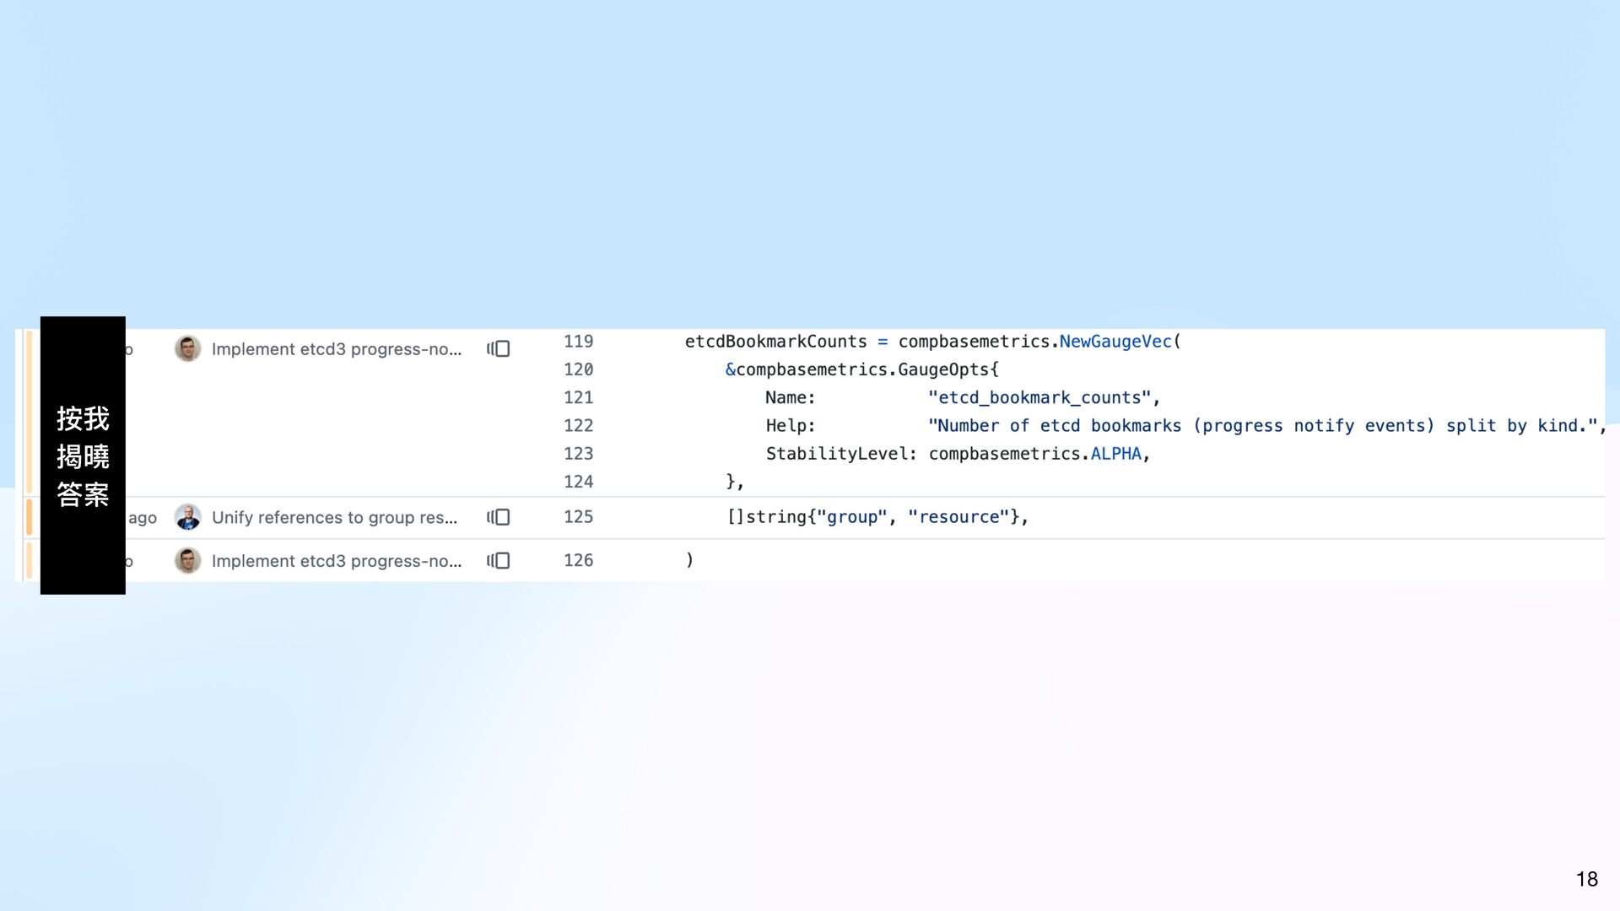Click line number 126
This screenshot has height=911, width=1620.
(x=578, y=560)
